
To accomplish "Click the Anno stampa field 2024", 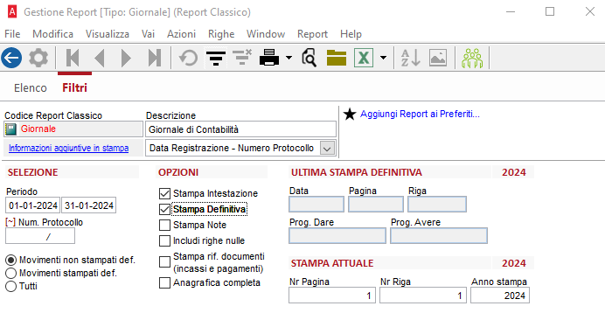I will pos(500,296).
